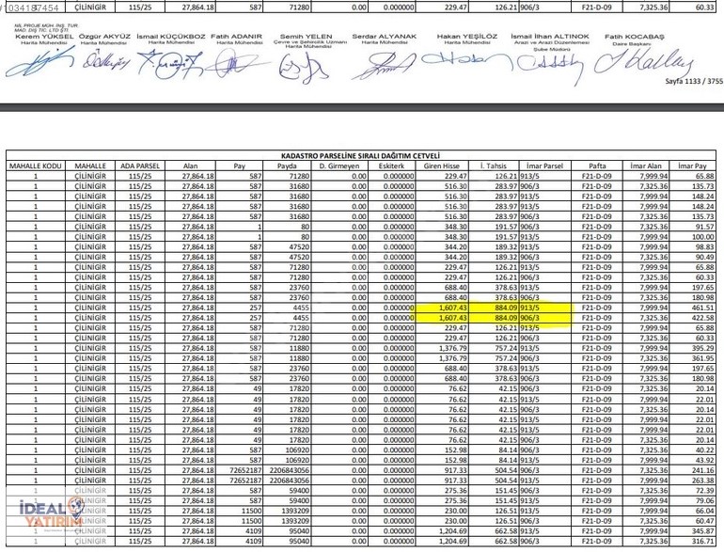The image size is (724, 552).
Task: Click the signer name 'Özgür AKYÜZ'
Action: (104, 36)
